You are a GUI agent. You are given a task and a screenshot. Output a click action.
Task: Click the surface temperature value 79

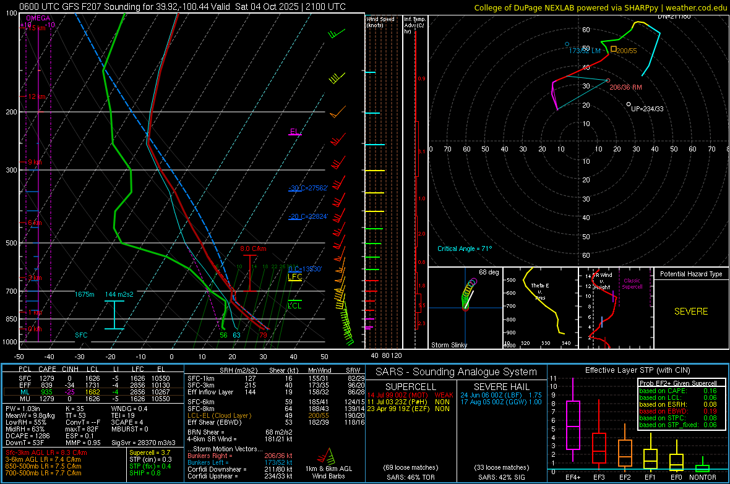click(x=264, y=335)
